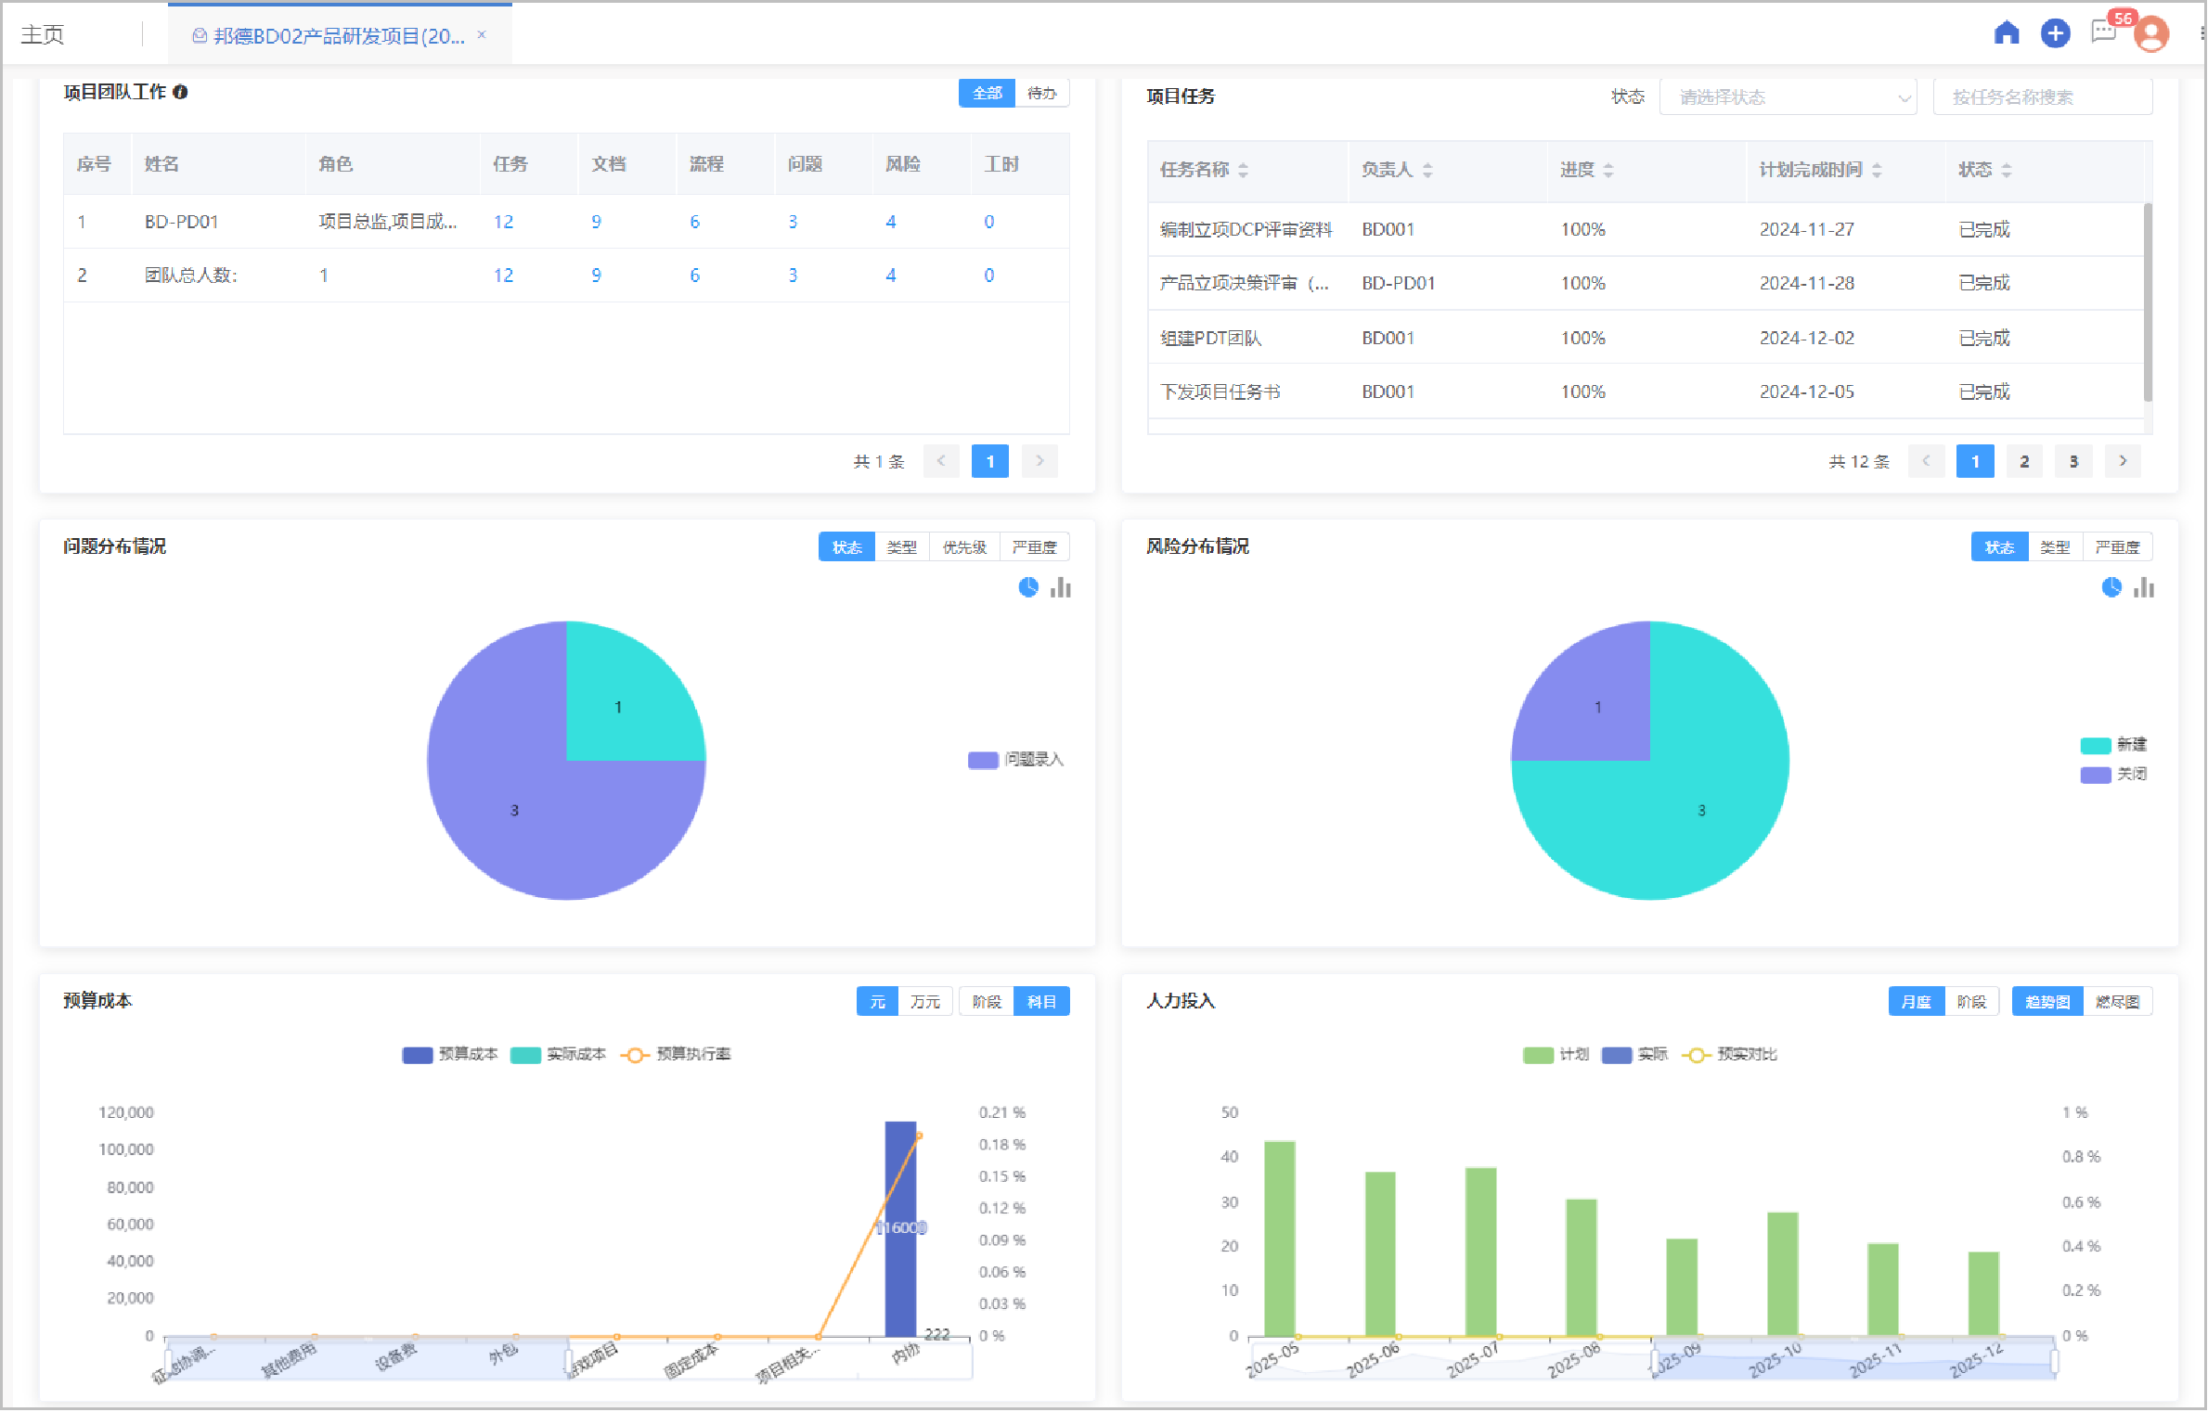Click the home icon in top bar
This screenshot has height=1412, width=2208.
[x=2008, y=33]
